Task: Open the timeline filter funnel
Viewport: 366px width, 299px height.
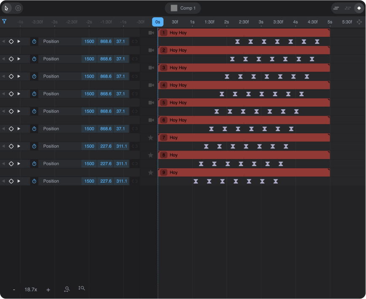Action: [4, 22]
